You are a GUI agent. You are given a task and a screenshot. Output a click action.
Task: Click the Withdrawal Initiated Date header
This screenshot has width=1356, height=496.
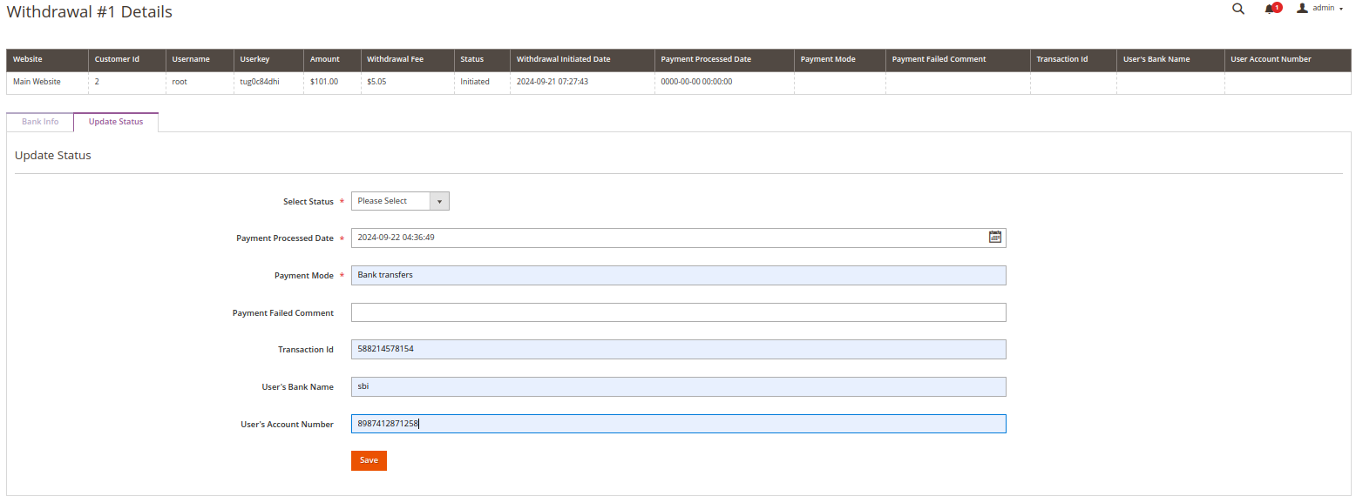[563, 59]
